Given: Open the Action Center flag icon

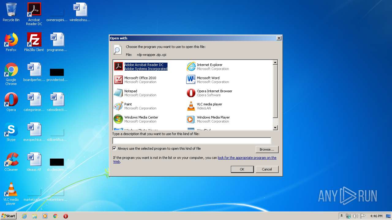Looking at the screenshot, I should (x=363, y=216).
